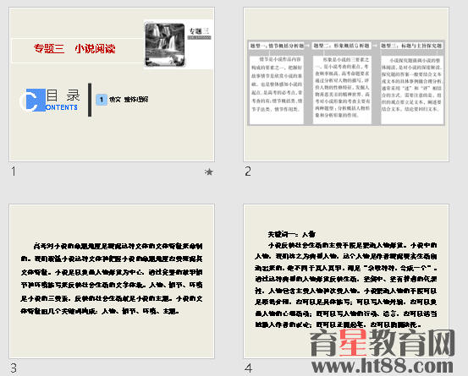The width and height of the screenshot is (468, 376).
Task: Click the slide number 4 label
Action: click(x=248, y=368)
